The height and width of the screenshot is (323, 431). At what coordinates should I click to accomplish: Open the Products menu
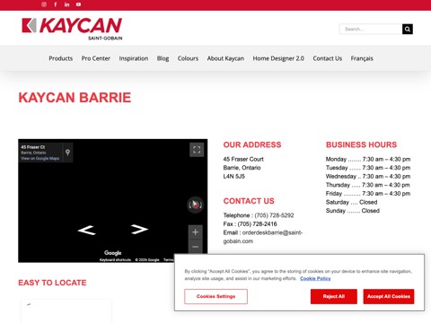click(x=61, y=58)
